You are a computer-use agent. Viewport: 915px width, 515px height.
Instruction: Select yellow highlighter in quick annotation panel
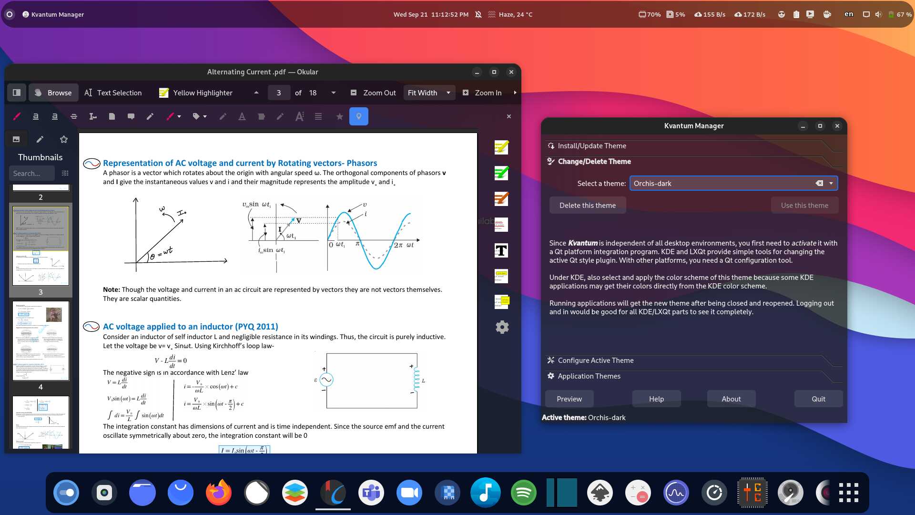[501, 147]
